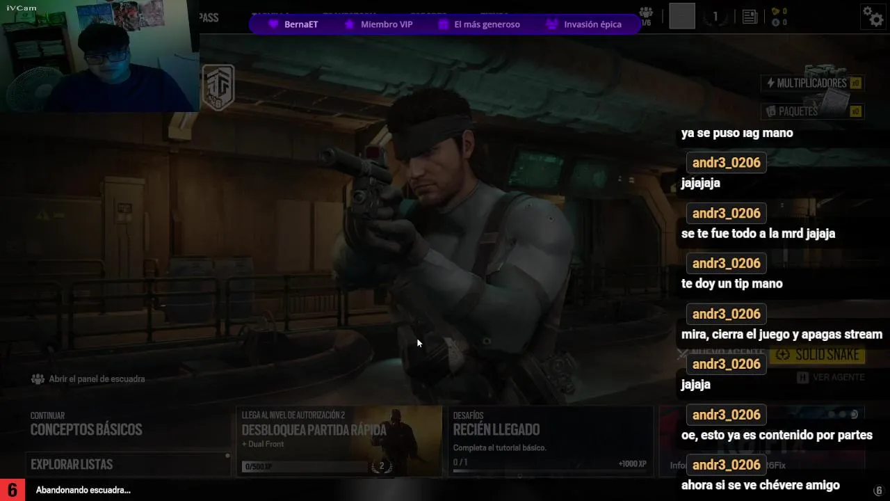Click the heart icon next to BernaET

click(x=274, y=24)
